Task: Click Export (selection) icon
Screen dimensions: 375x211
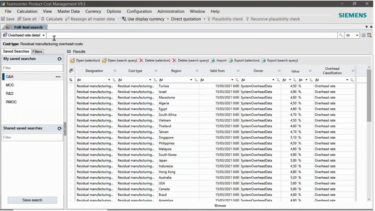Action: pyautogui.click(x=231, y=61)
